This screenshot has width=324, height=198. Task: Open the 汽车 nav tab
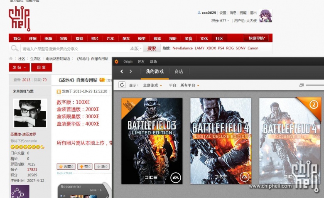[110, 39]
